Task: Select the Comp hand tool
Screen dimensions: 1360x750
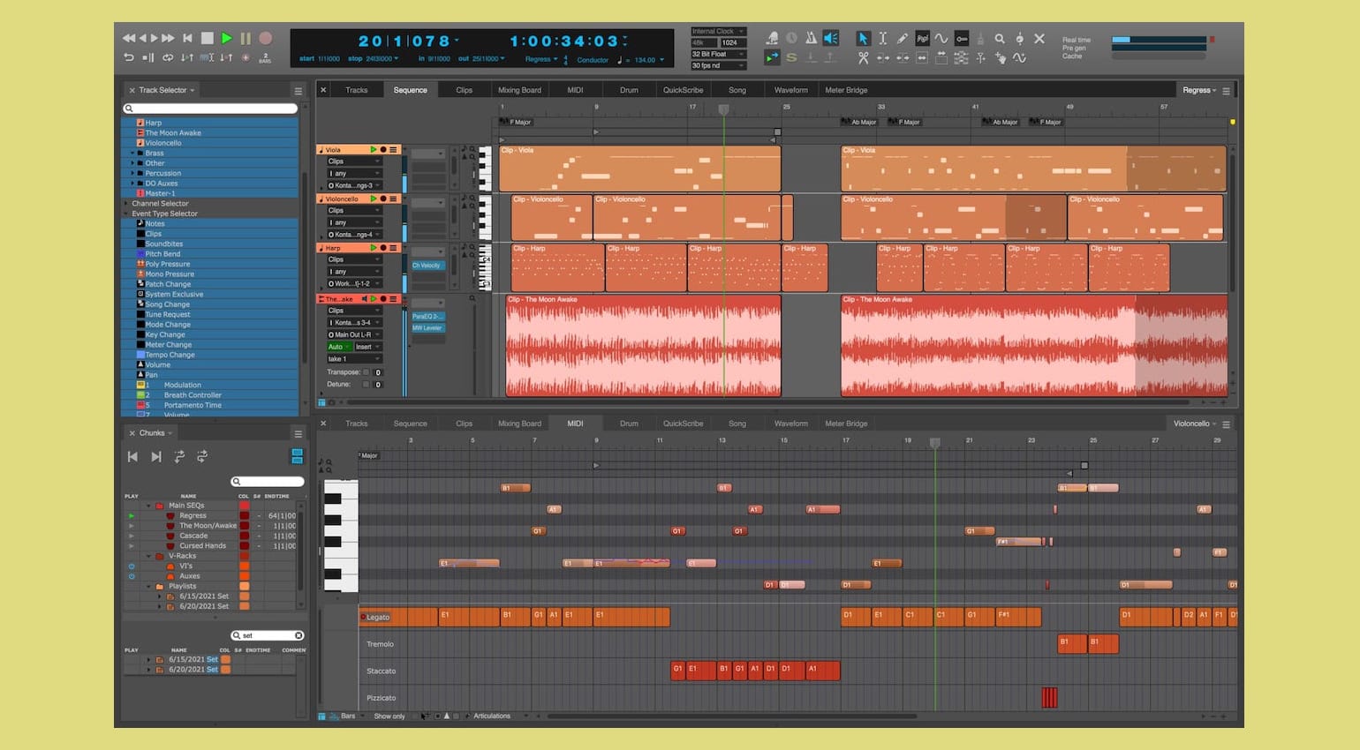Action: coord(1000,57)
